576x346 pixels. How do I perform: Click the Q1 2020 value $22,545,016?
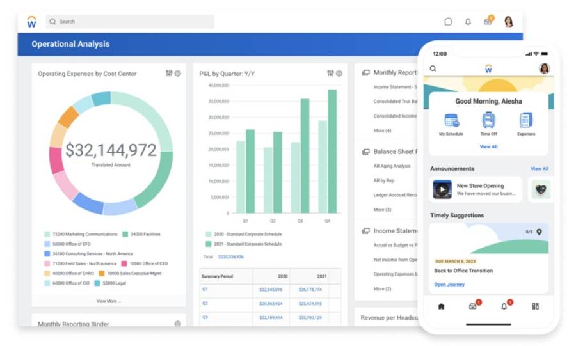[x=271, y=290]
